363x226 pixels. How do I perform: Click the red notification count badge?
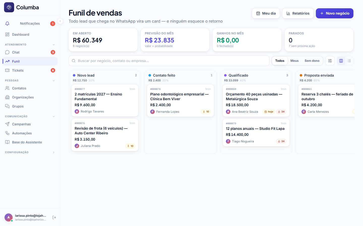tap(53, 24)
